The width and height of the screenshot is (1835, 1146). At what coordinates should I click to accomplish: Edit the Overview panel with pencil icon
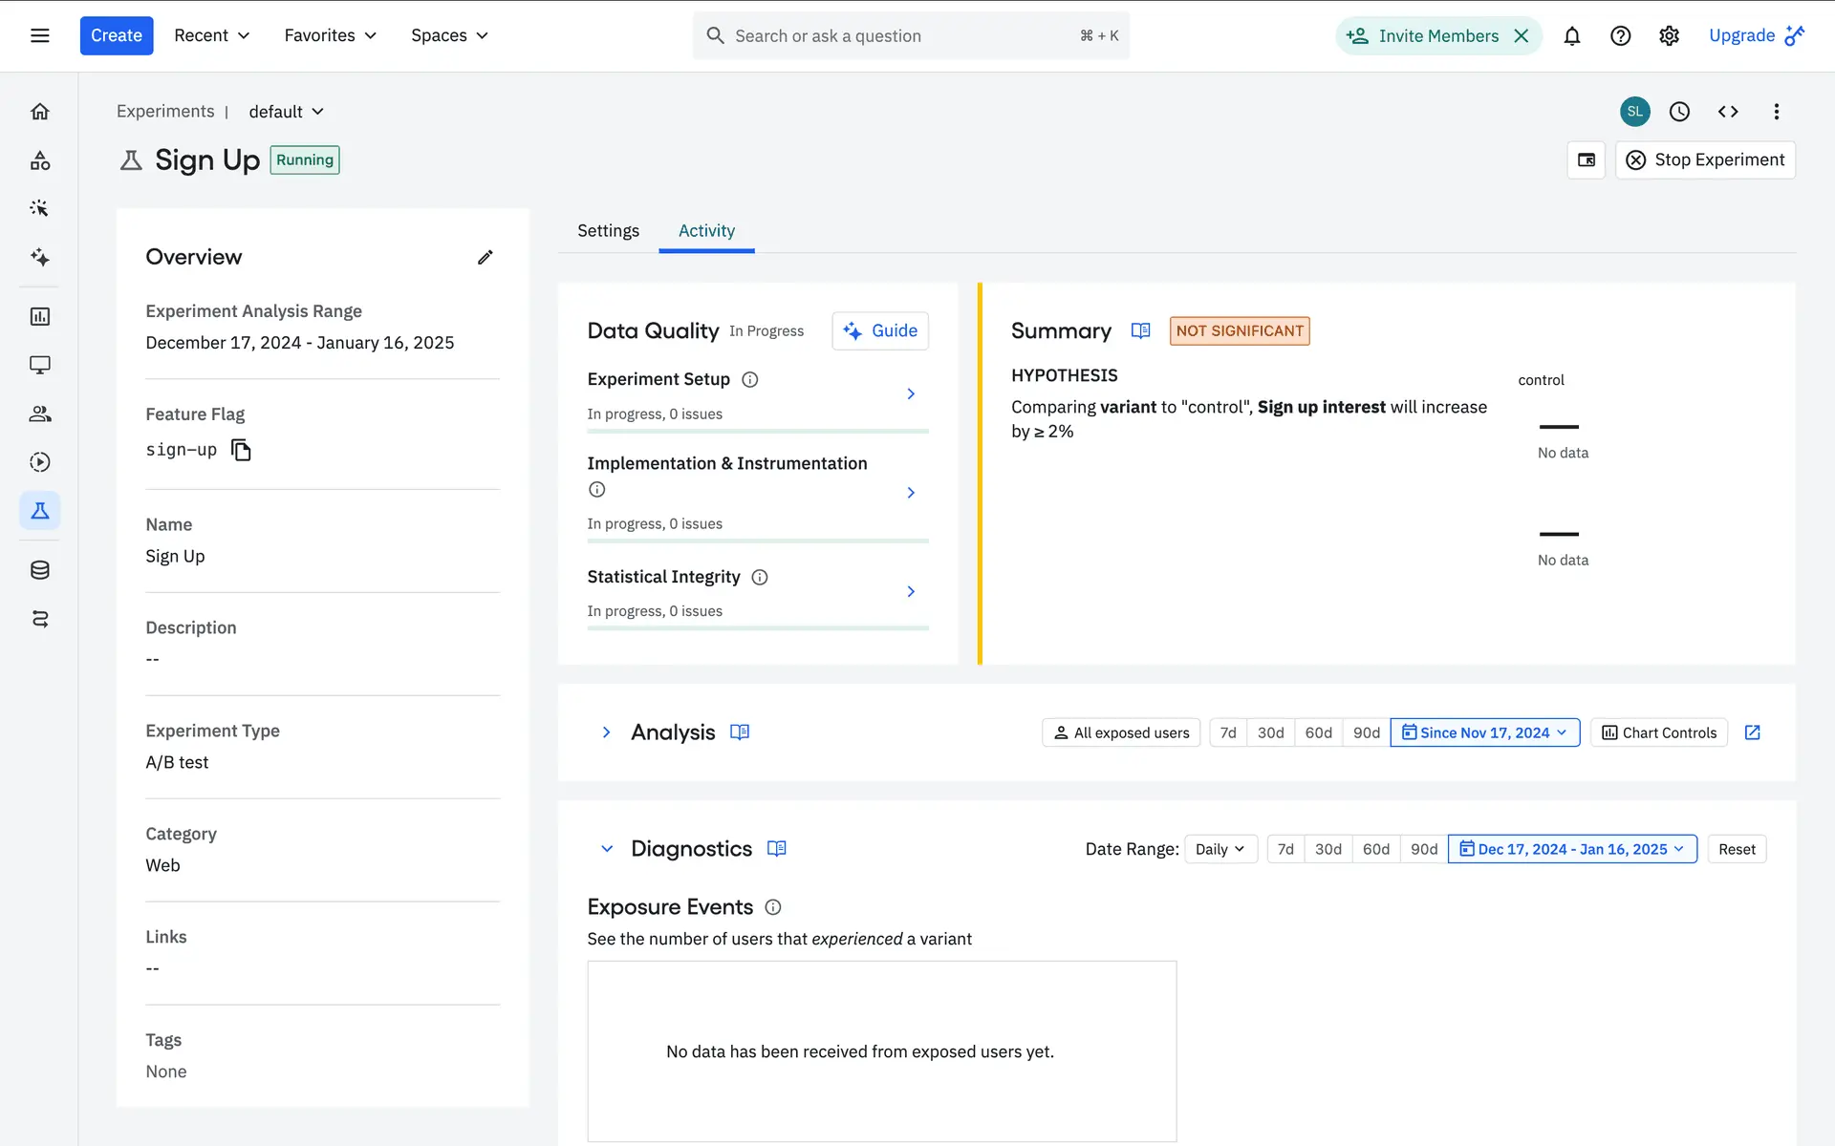[485, 257]
